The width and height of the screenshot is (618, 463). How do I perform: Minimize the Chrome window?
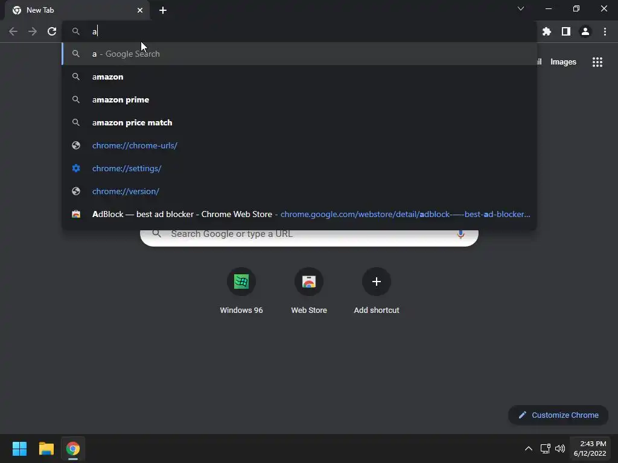pos(548,8)
